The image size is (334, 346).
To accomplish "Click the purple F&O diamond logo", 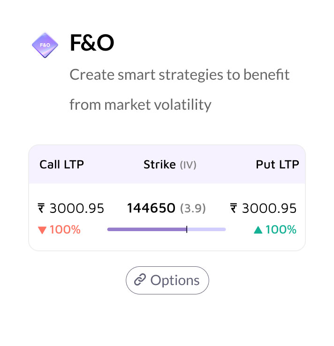I will (x=45, y=45).
